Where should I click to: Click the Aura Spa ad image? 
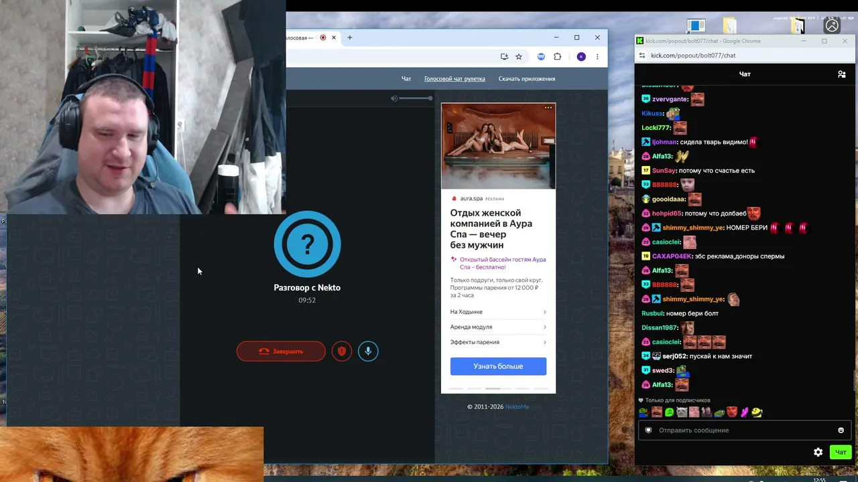498,147
